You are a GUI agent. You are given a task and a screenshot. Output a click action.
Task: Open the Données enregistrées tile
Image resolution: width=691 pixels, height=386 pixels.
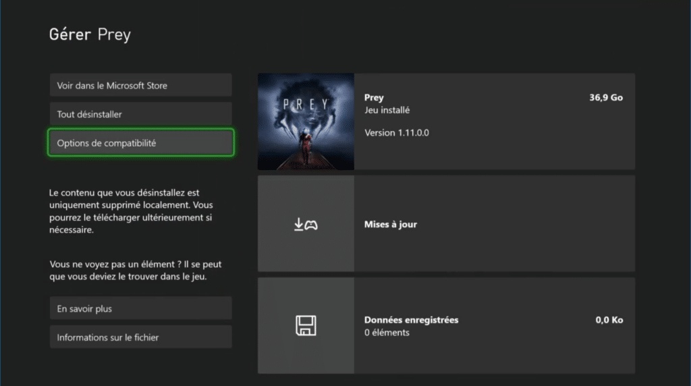point(447,326)
